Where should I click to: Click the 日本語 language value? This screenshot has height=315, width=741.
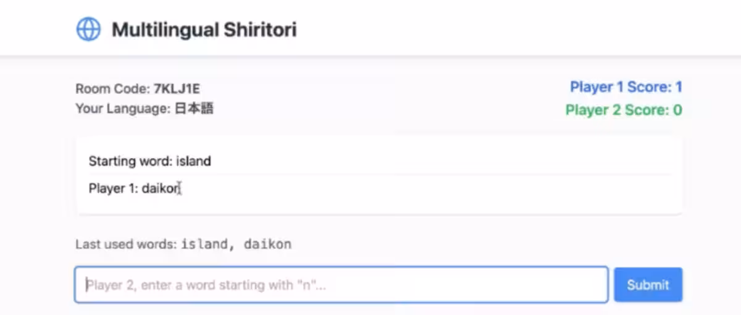pos(193,109)
